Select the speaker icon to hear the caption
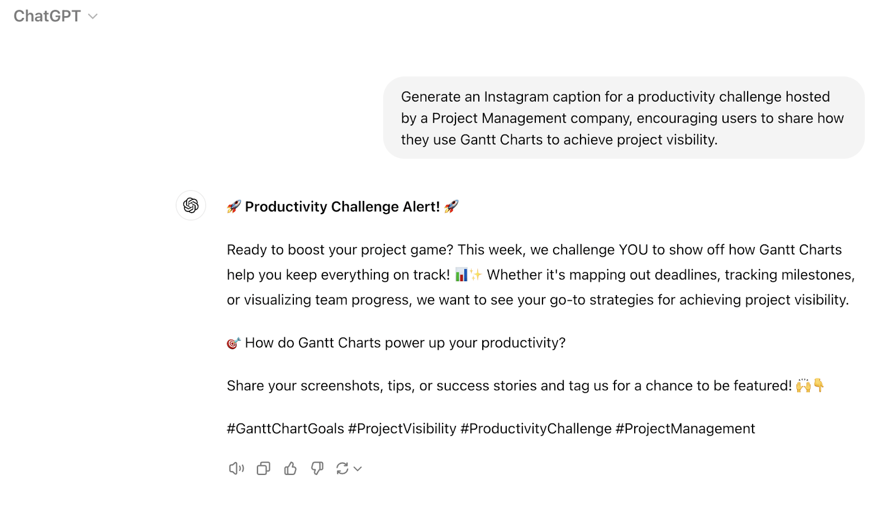 click(236, 469)
